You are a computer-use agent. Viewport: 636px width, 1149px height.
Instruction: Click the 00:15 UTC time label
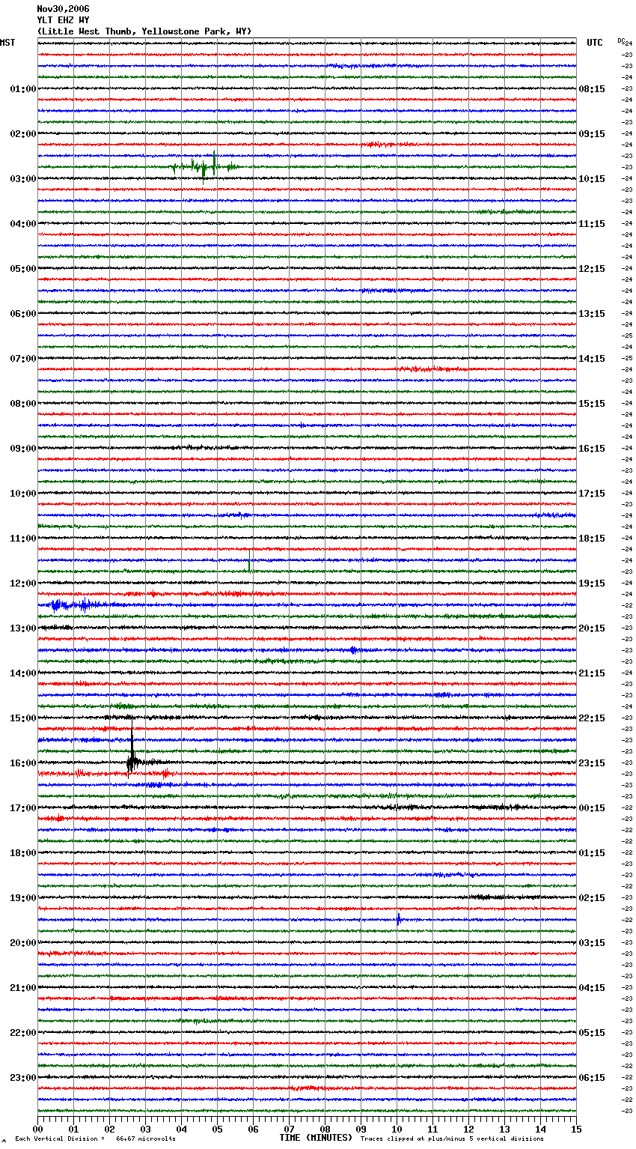592,808
